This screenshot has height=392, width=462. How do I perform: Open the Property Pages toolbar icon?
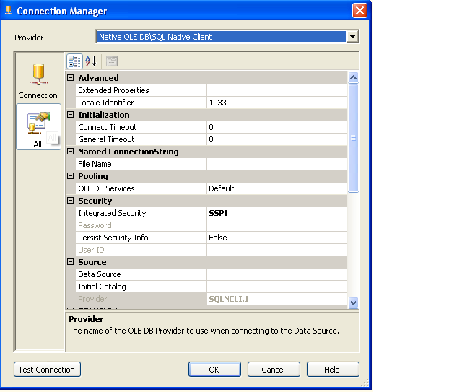click(112, 61)
